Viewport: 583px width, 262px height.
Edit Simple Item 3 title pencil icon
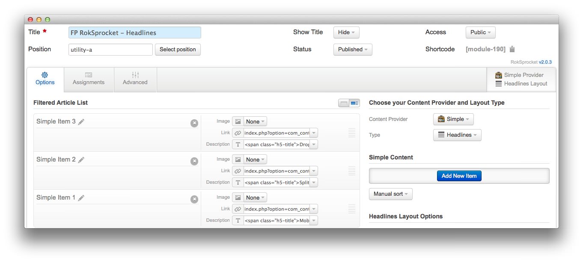click(x=81, y=122)
